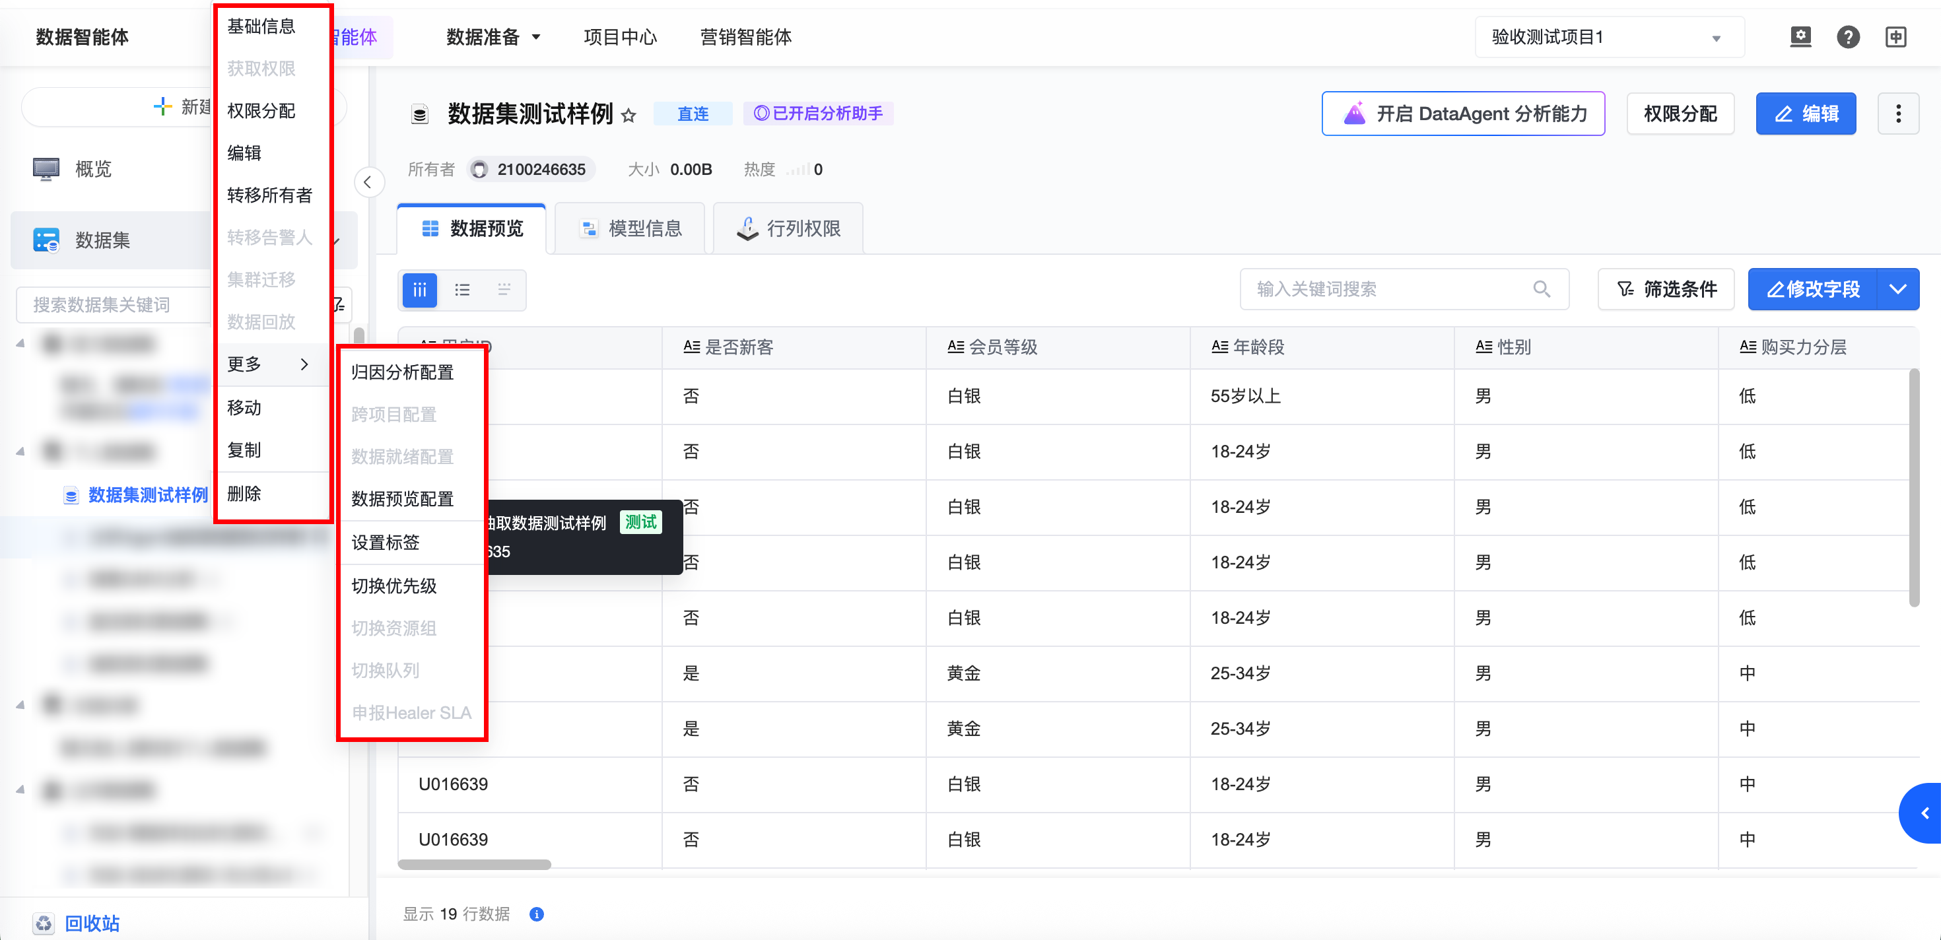Viewport: 1941px width, 940px height.
Task: Click the star favorite icon beside dataset title
Action: 629,116
